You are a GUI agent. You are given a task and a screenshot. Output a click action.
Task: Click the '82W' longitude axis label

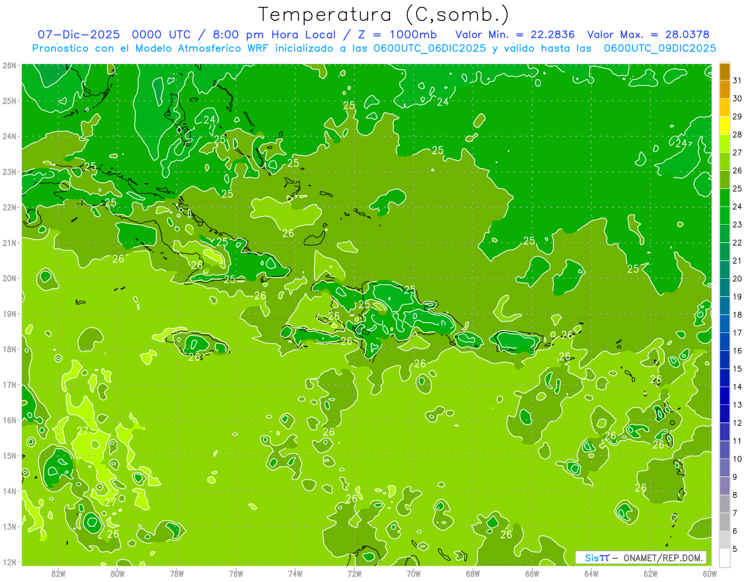point(58,573)
